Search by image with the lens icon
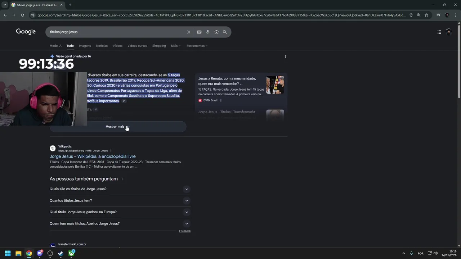 pos(216,32)
